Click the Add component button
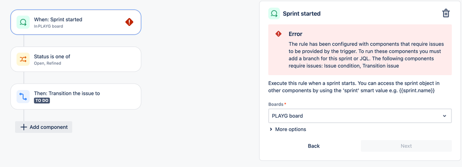The height and width of the screenshot is (167, 462). [x=43, y=127]
